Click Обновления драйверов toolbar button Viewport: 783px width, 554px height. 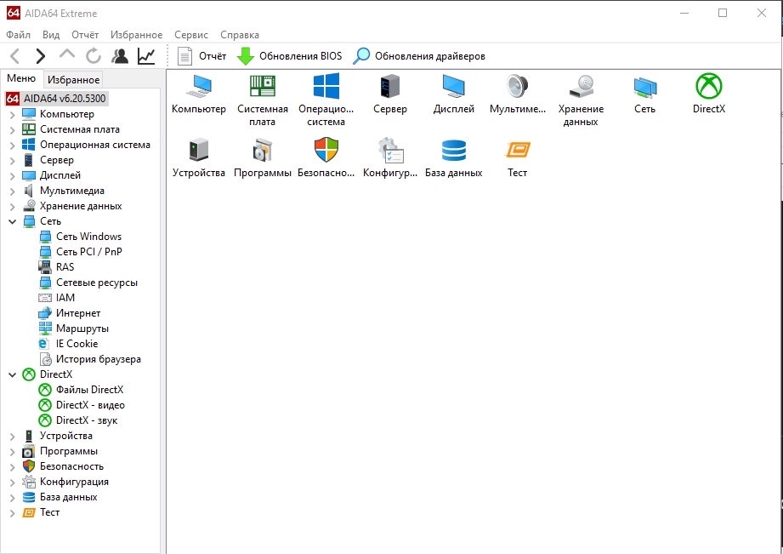(419, 56)
